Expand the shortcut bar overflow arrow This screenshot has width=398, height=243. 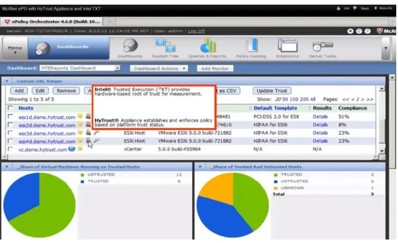(386, 49)
